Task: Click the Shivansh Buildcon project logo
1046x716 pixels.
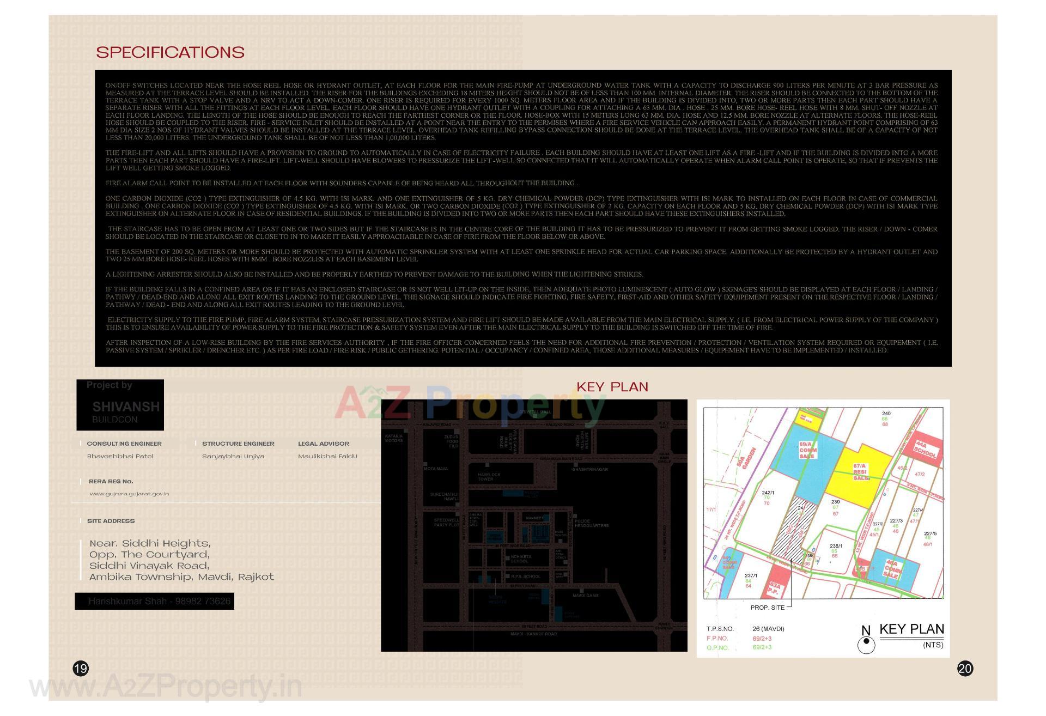Action: click(x=120, y=405)
